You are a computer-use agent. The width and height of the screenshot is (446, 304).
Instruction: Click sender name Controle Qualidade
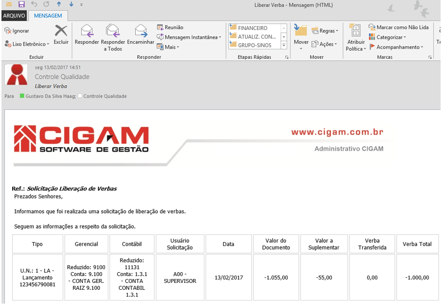62,77
